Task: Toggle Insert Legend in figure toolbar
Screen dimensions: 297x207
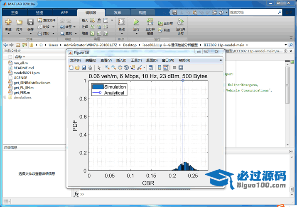Action: [166, 67]
